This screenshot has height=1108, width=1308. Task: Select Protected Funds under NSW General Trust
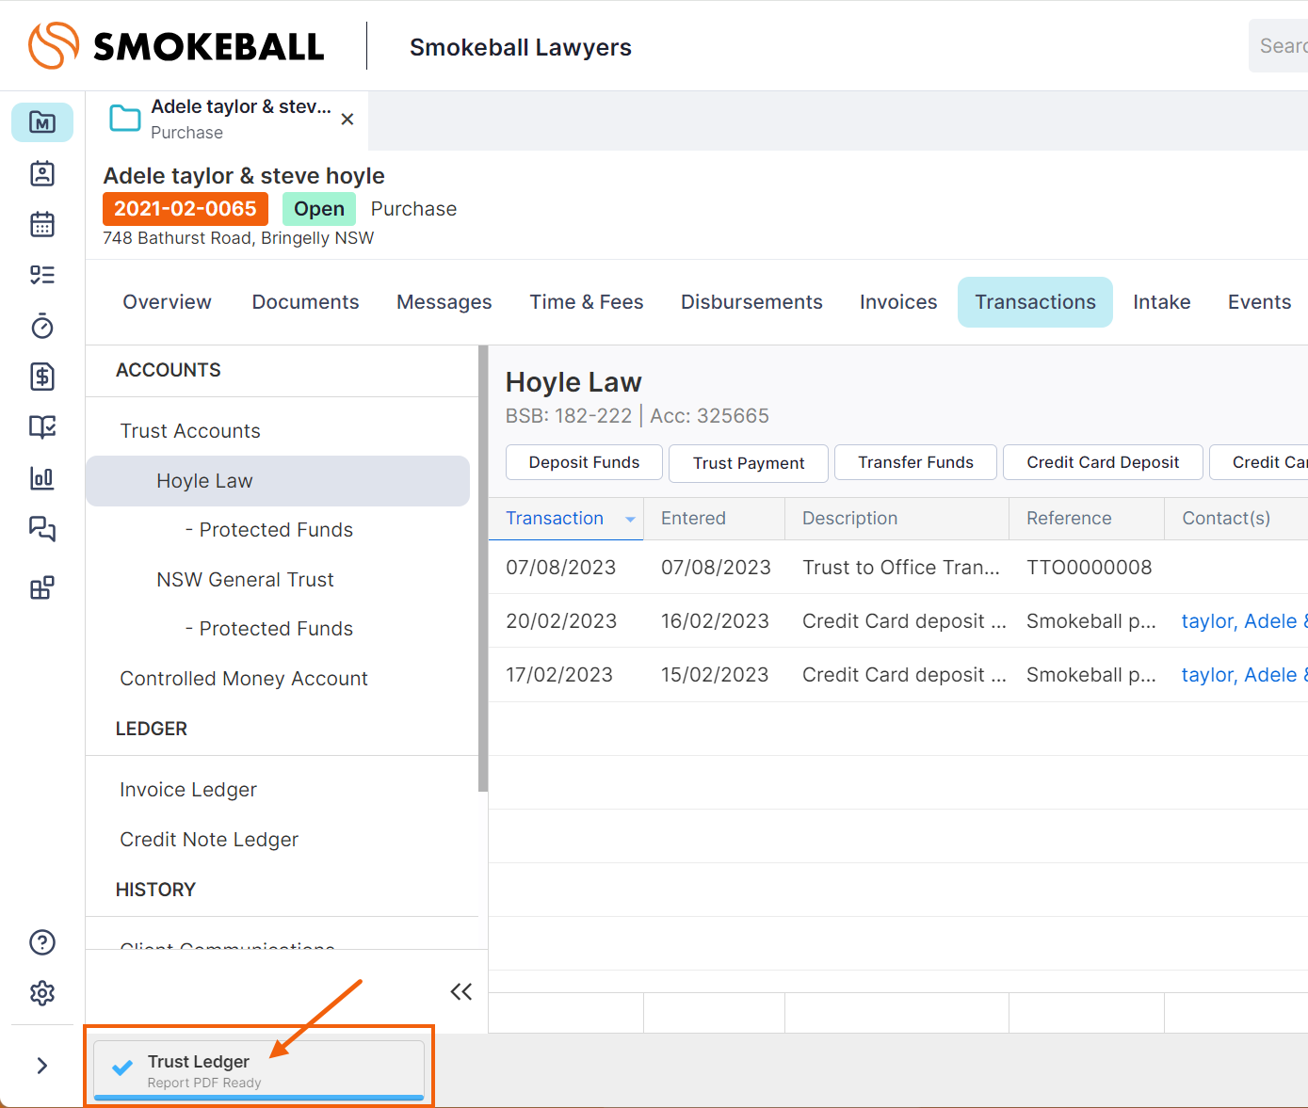coord(269,629)
